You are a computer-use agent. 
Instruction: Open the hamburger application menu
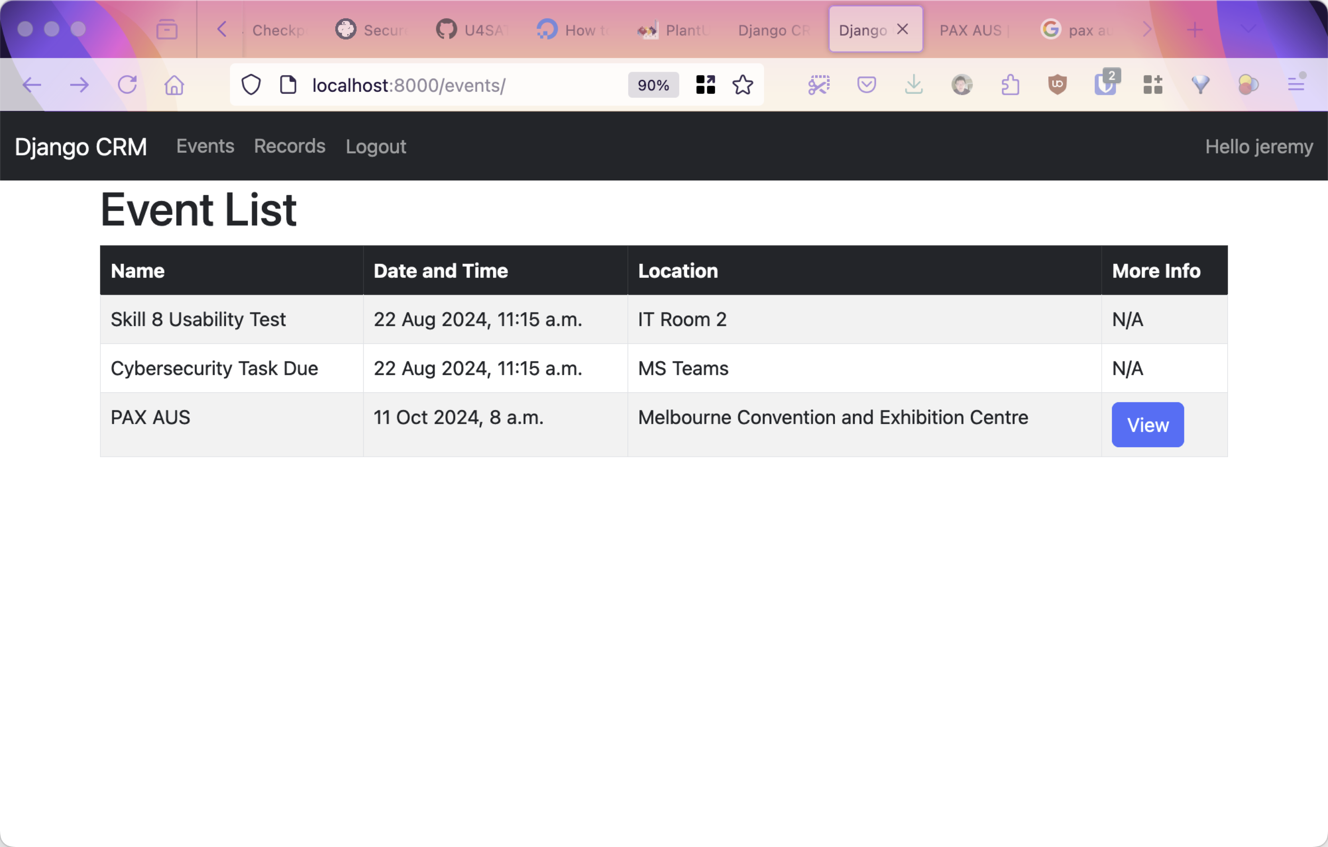[x=1296, y=85]
